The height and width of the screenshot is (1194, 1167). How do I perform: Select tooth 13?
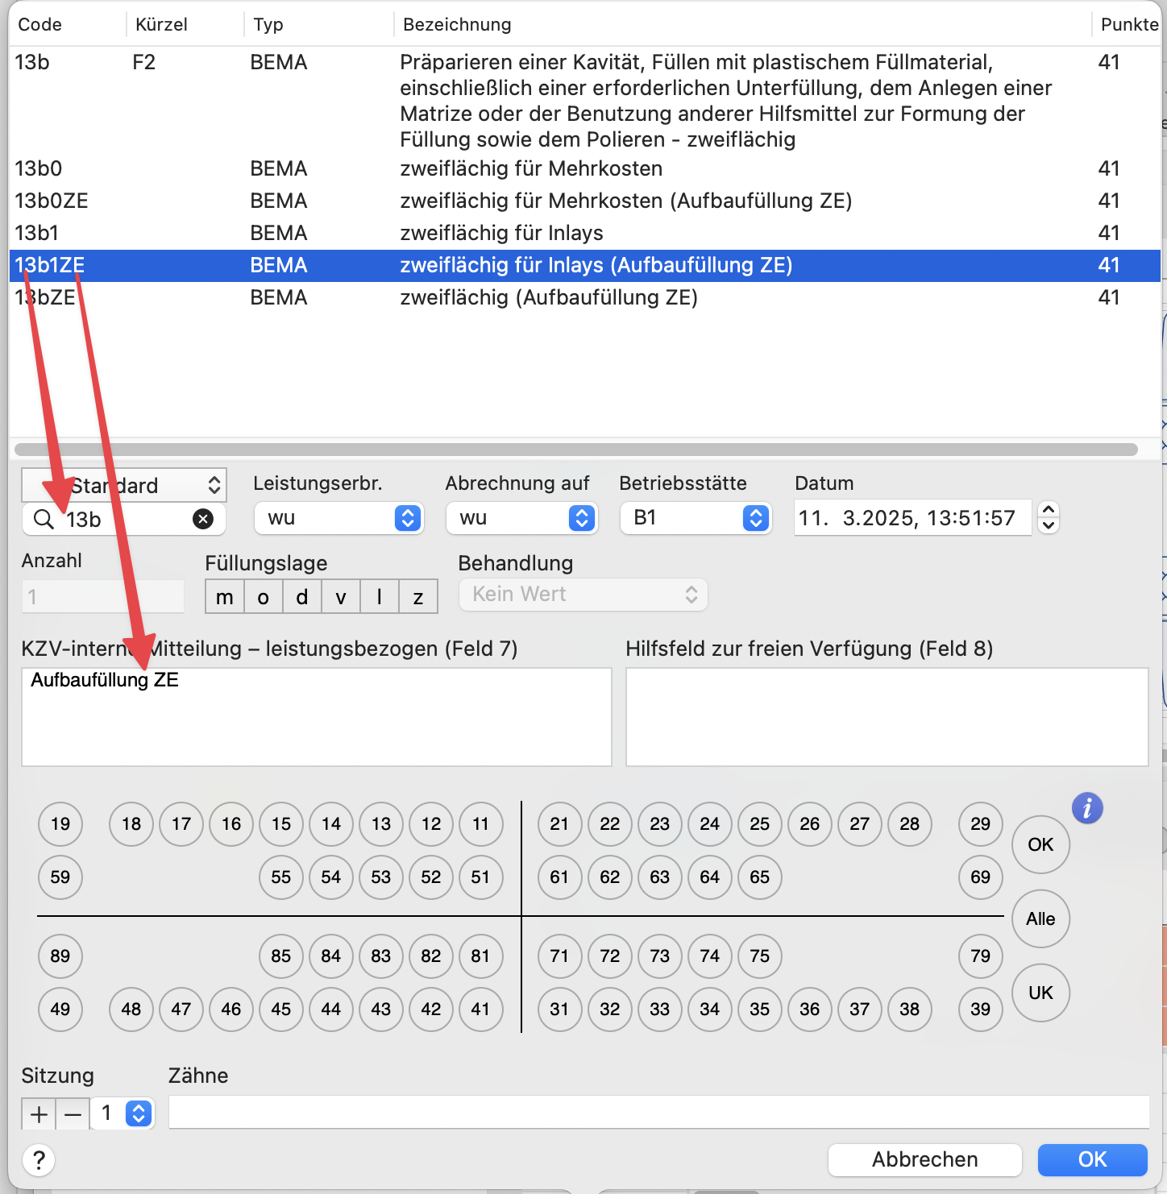381,823
